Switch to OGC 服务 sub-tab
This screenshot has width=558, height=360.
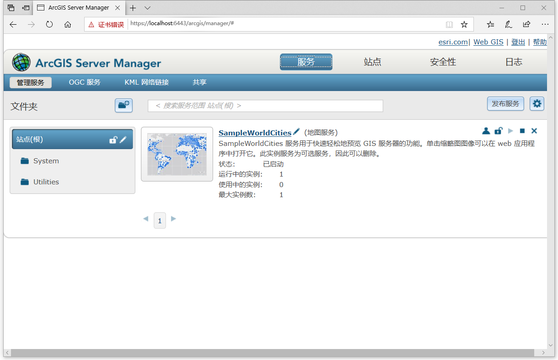pyautogui.click(x=85, y=82)
